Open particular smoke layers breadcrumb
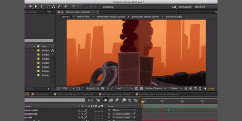The width and height of the screenshot is (242, 121). point(145,17)
